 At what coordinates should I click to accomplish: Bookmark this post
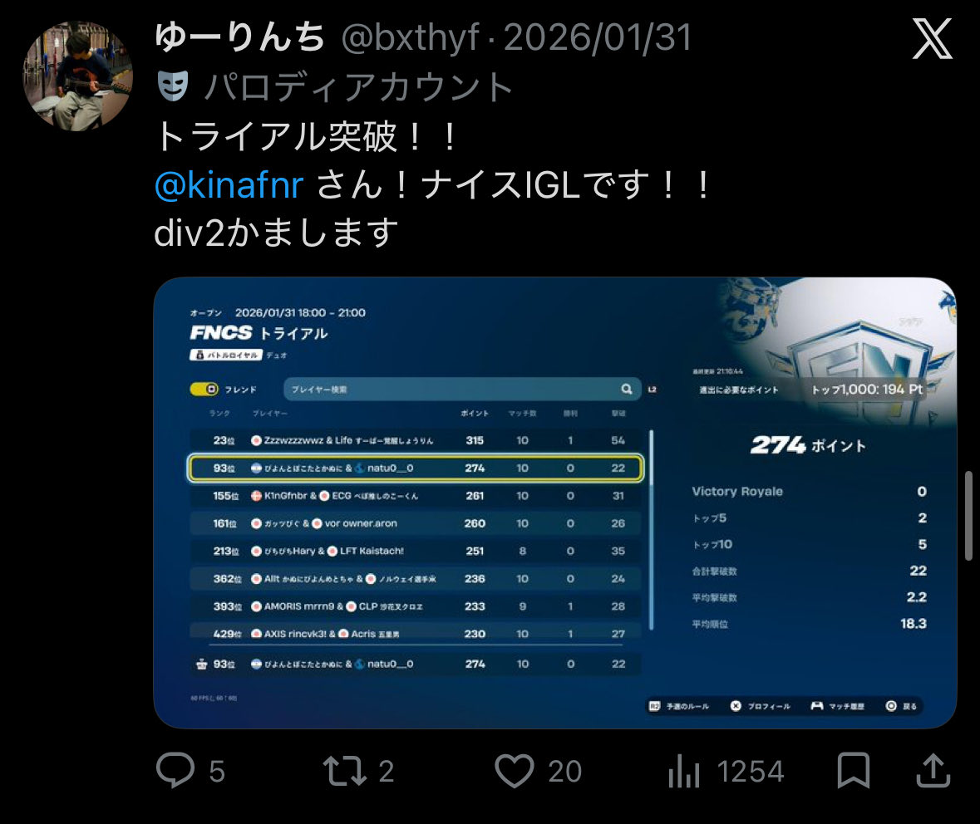point(853,770)
